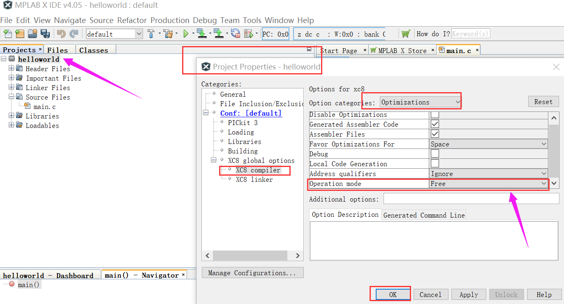Close the main.c editor tab
This screenshot has height=304, width=564.
[x=476, y=50]
